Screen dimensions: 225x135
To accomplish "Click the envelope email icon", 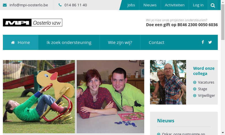I will [5, 5].
